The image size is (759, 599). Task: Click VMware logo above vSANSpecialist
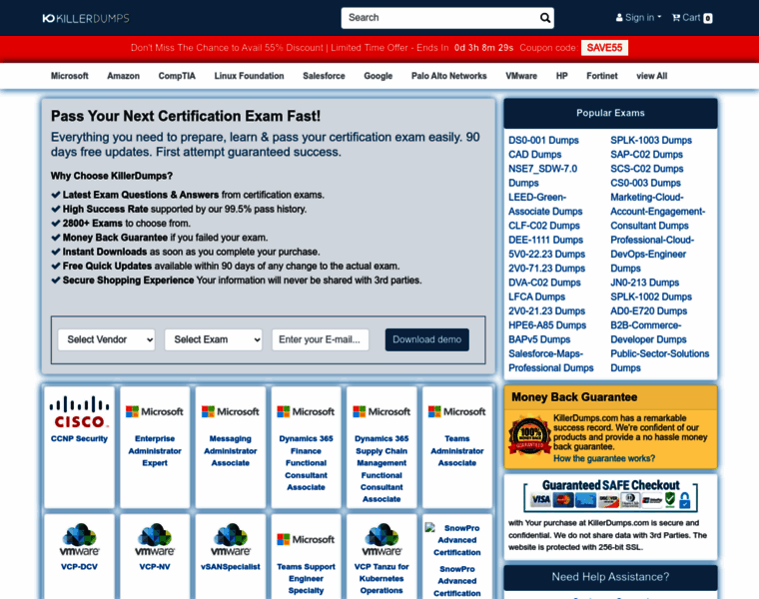click(x=231, y=539)
